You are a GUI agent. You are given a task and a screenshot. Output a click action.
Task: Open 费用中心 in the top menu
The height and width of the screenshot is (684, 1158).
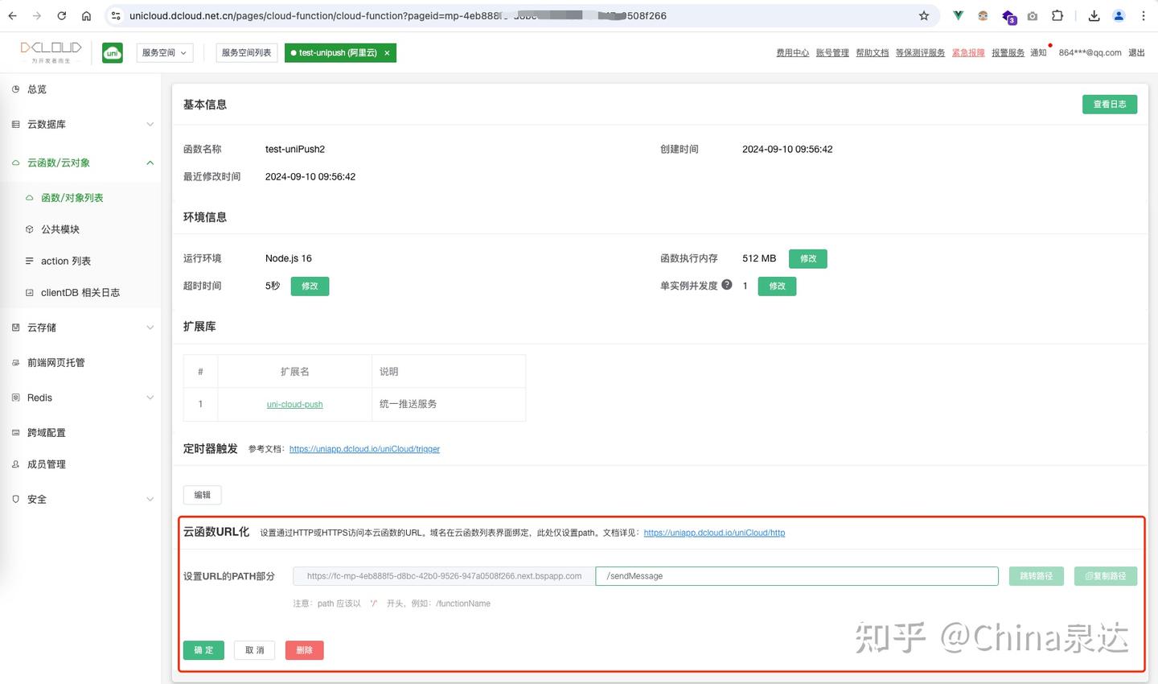click(x=792, y=52)
